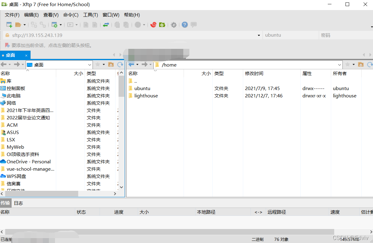Open remote favorites star dropdown arrow
The width and height of the screenshot is (373, 243).
[354, 64]
